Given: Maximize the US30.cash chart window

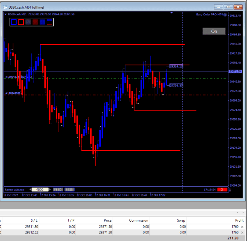Looking at the screenshot, I should pyautogui.click(x=228, y=7).
